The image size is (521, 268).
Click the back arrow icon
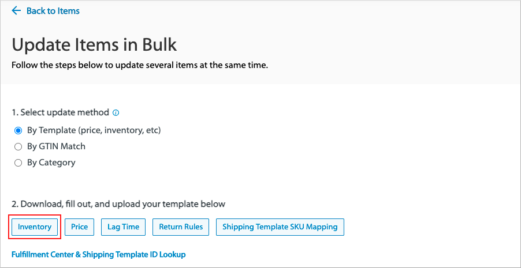click(x=16, y=11)
